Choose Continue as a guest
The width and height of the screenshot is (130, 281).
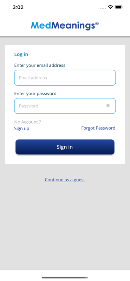pos(65,180)
